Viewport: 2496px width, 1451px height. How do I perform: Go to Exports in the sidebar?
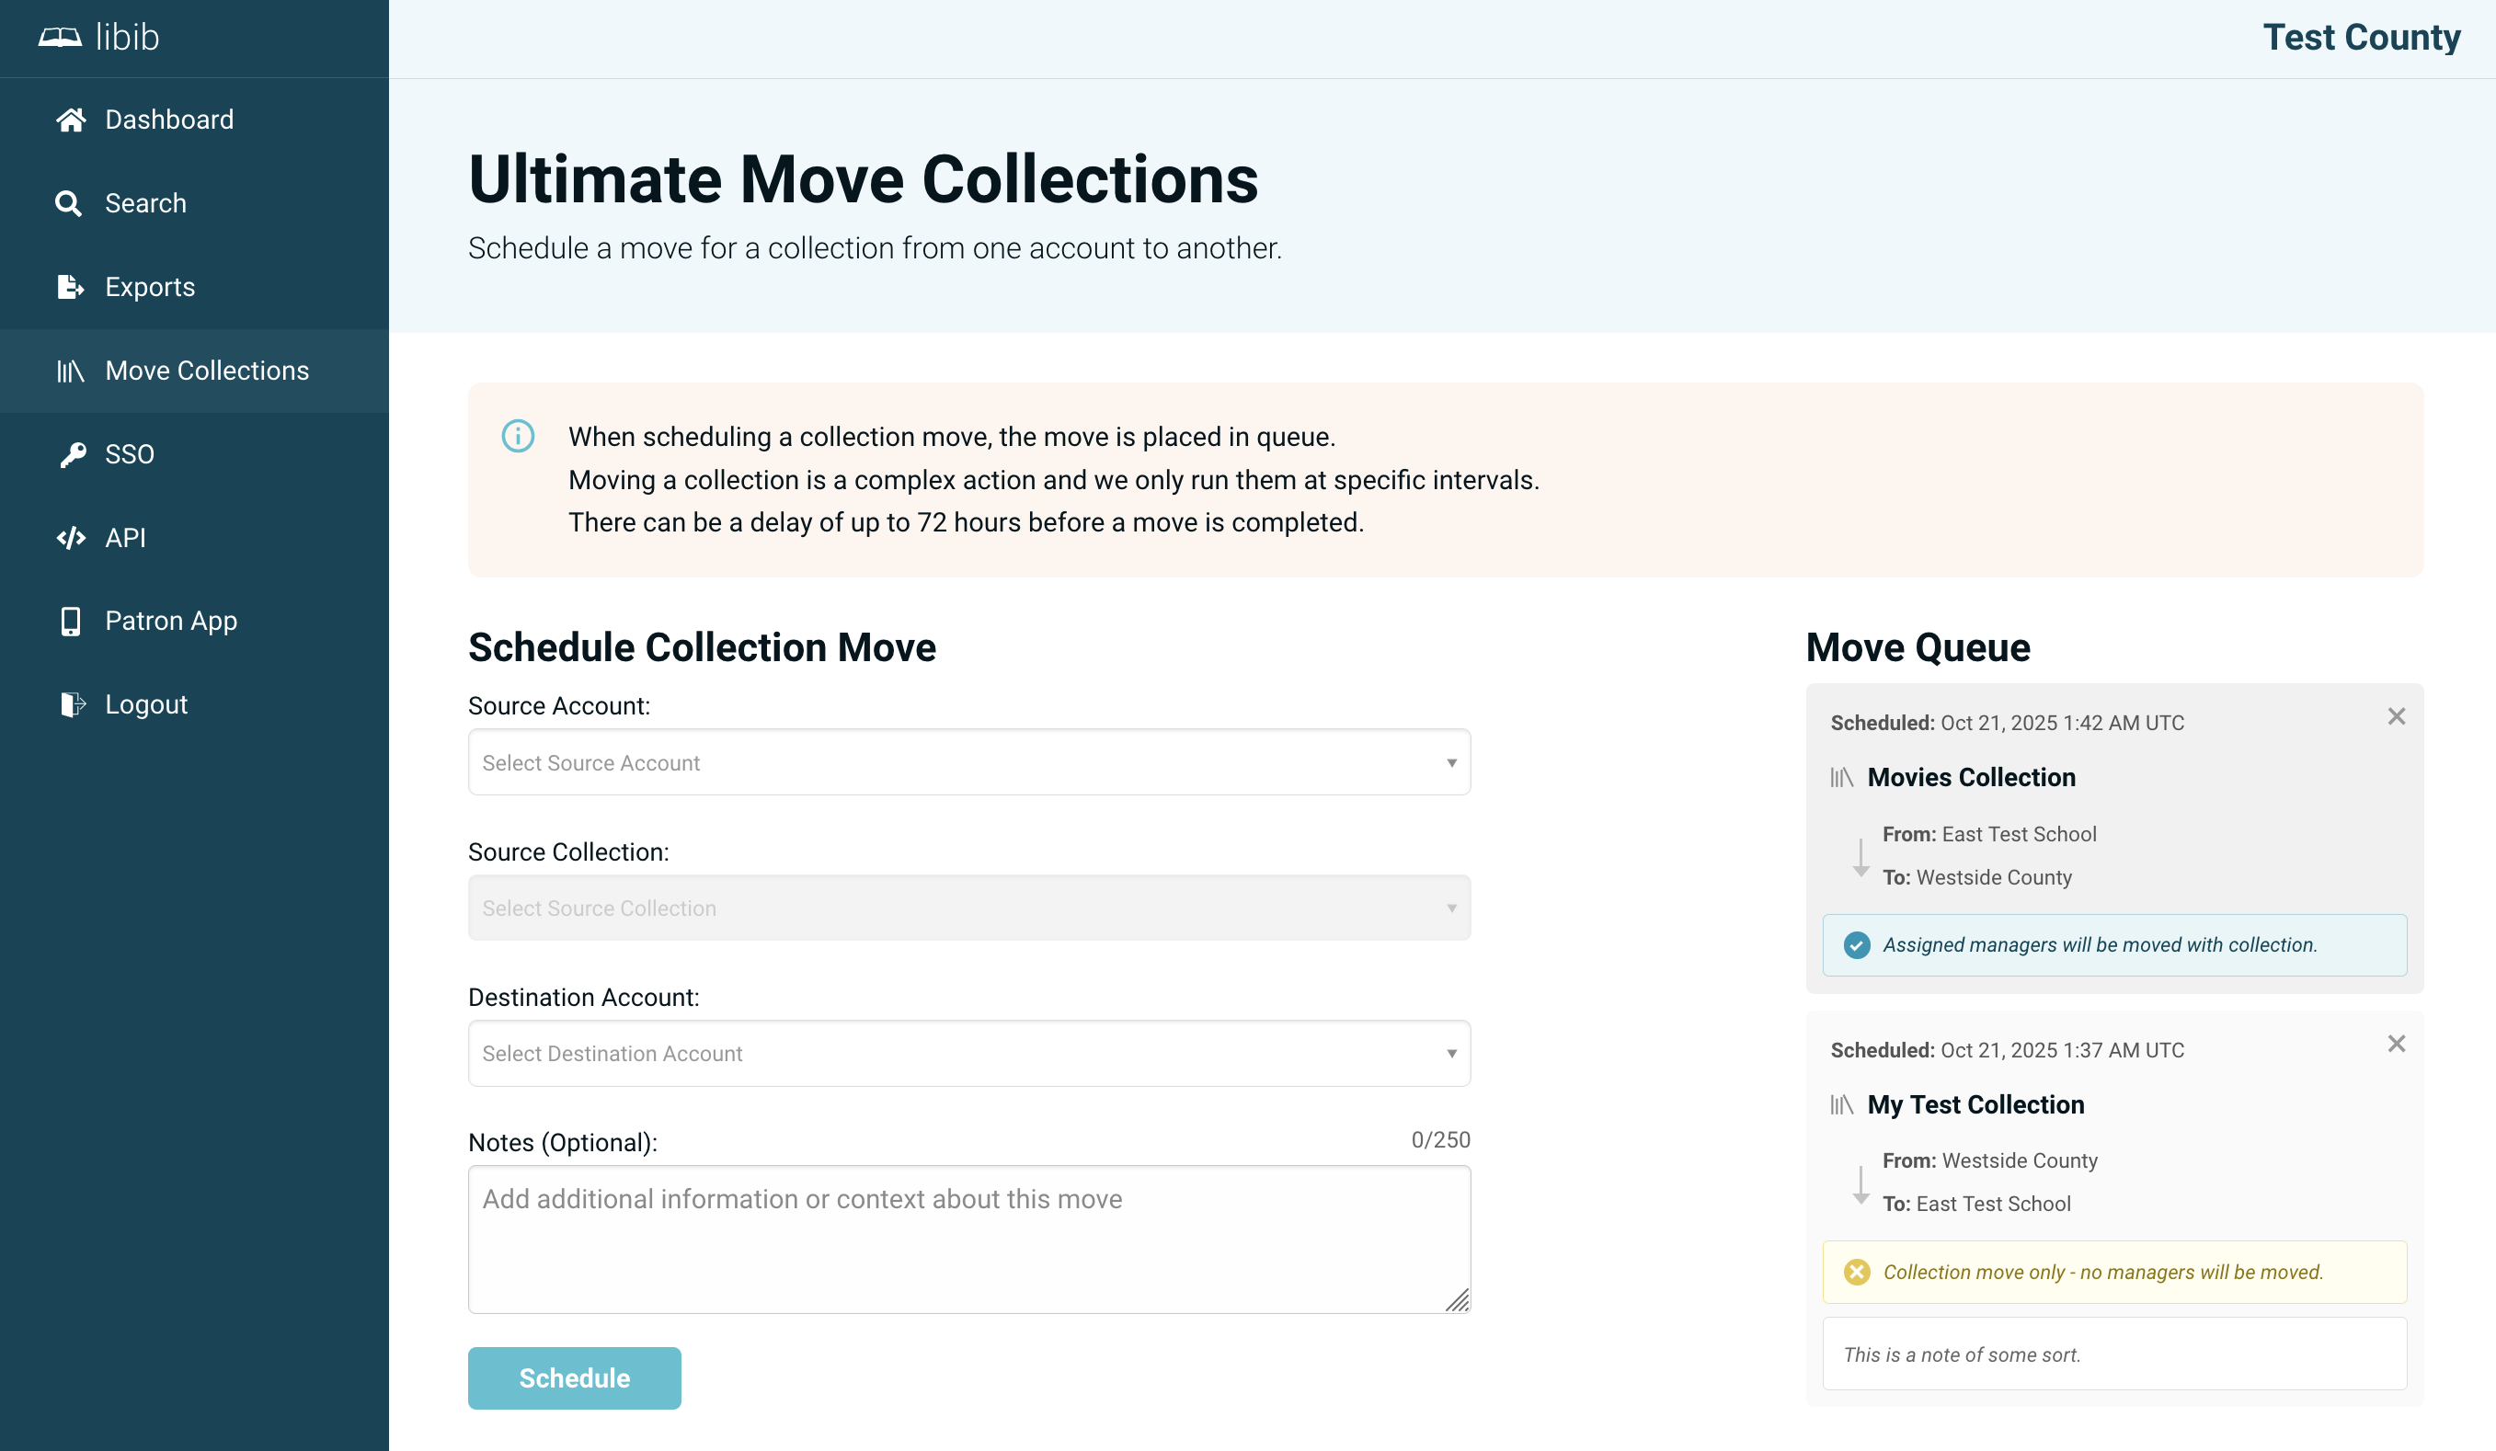(194, 287)
